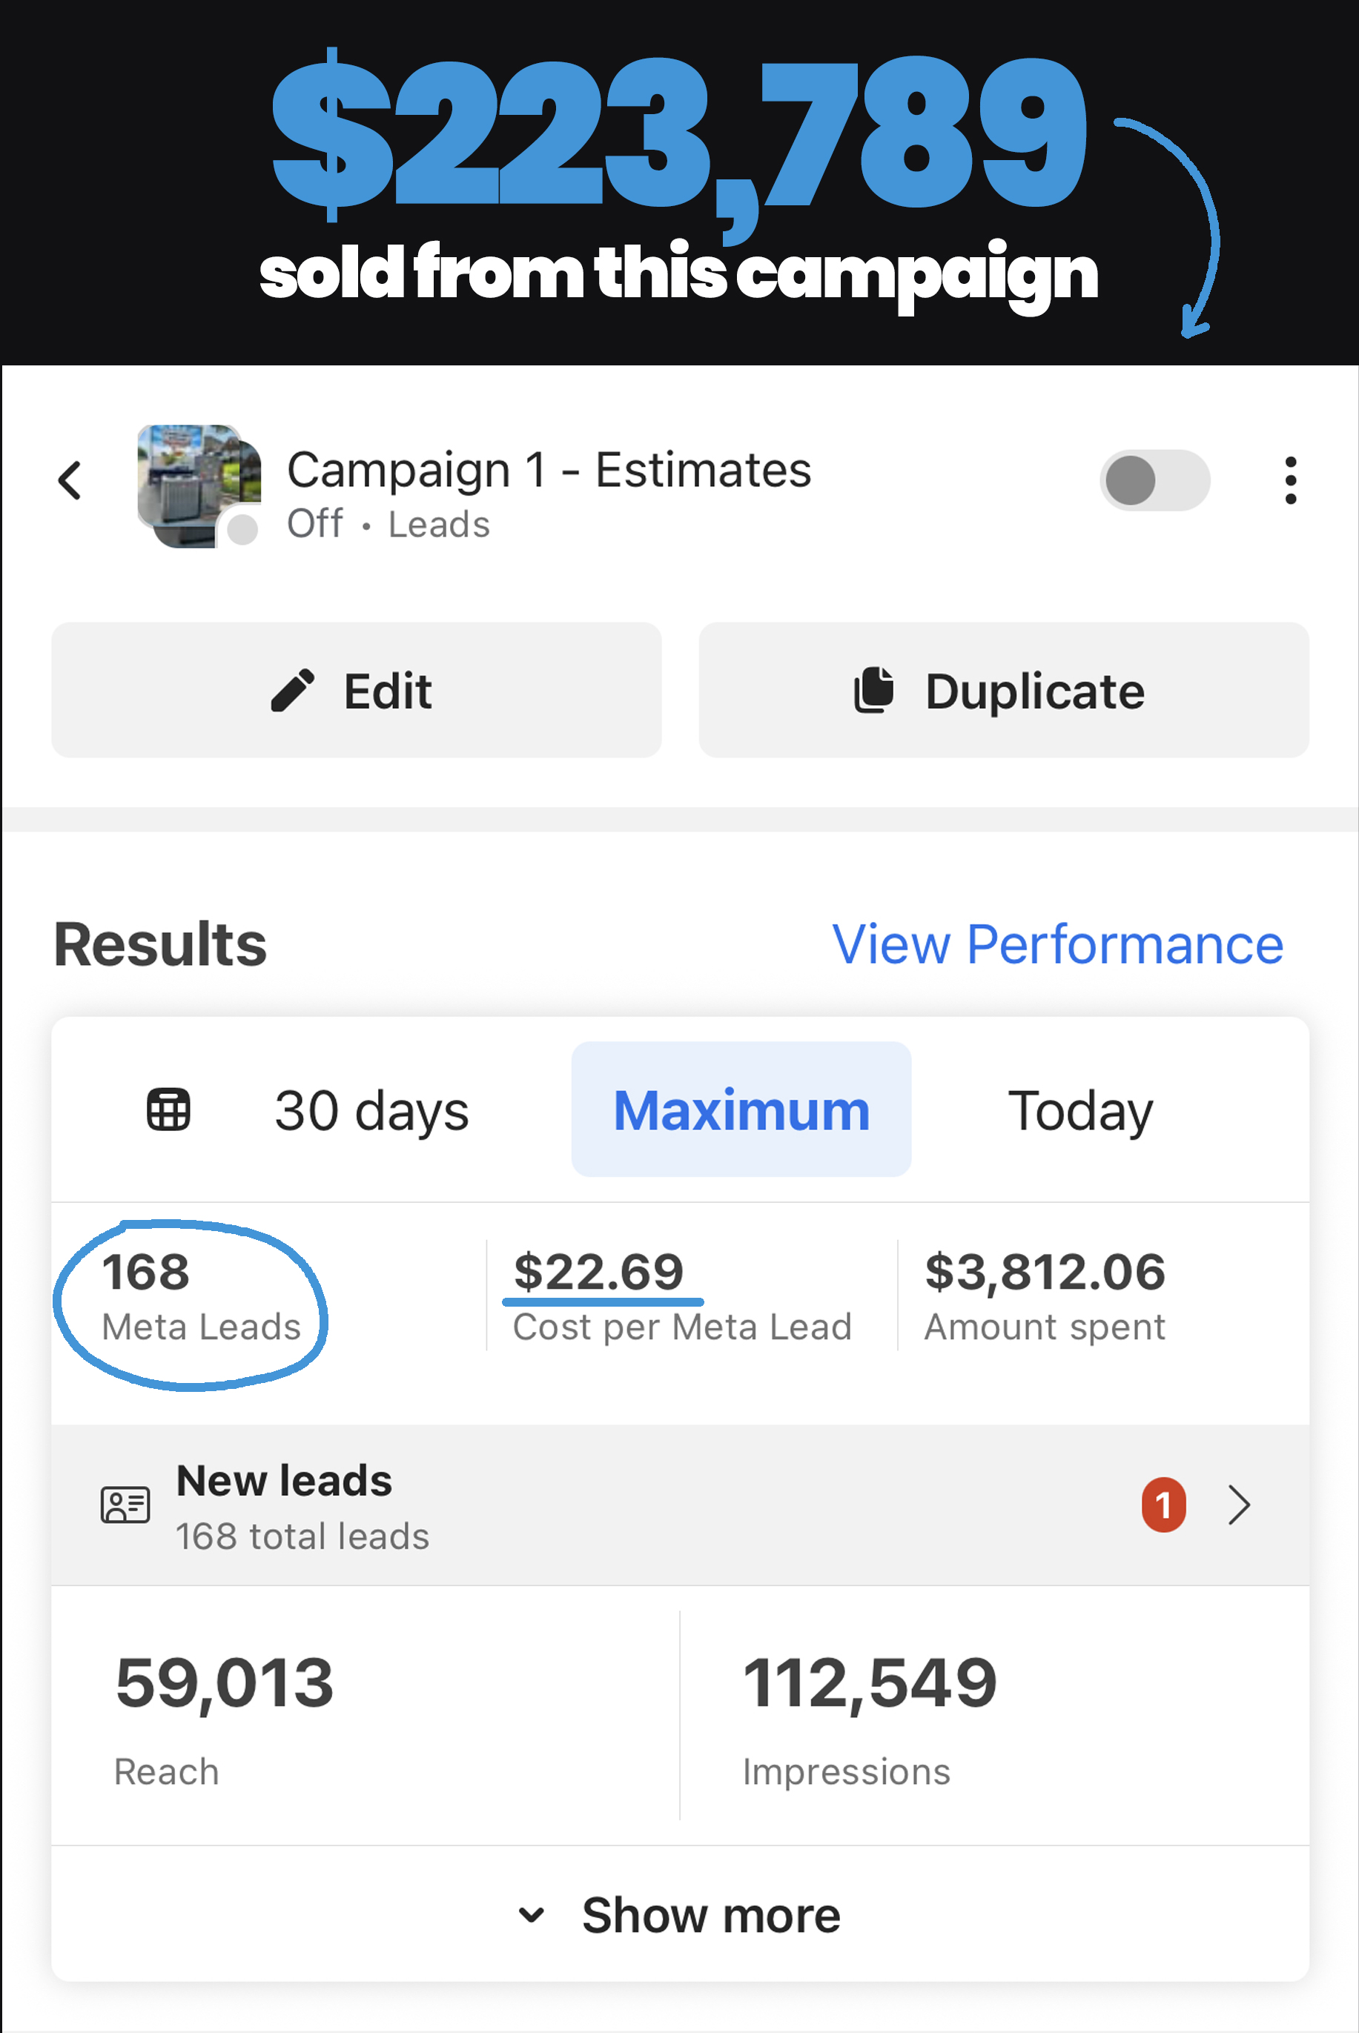1359x2033 pixels.
Task: Click the pencil icon on Edit
Action: [293, 690]
